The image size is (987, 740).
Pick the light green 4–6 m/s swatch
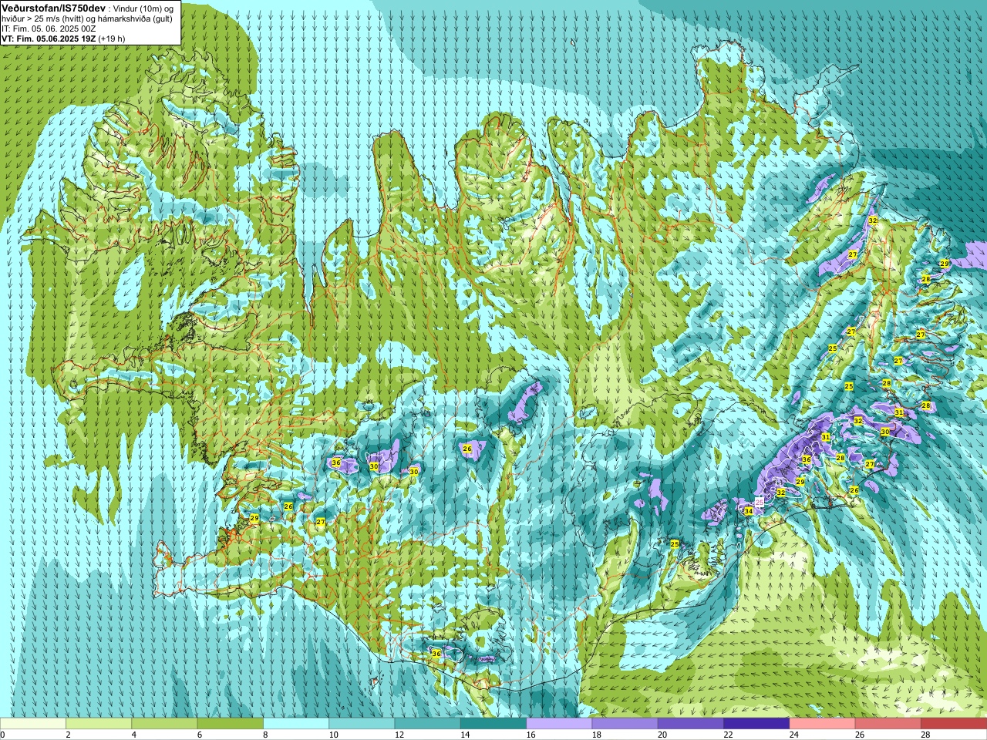[x=164, y=724]
